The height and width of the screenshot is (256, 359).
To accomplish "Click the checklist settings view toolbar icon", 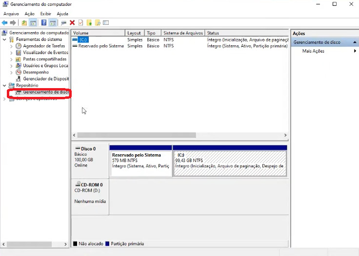I will pyautogui.click(x=106, y=22).
